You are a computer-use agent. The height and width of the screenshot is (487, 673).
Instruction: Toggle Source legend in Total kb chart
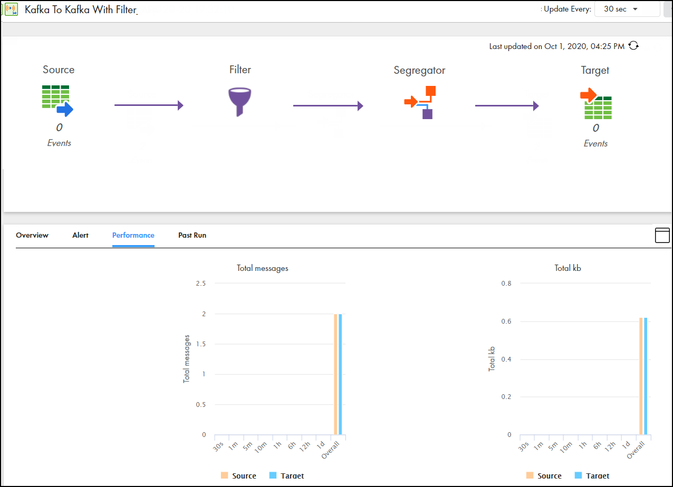[544, 476]
